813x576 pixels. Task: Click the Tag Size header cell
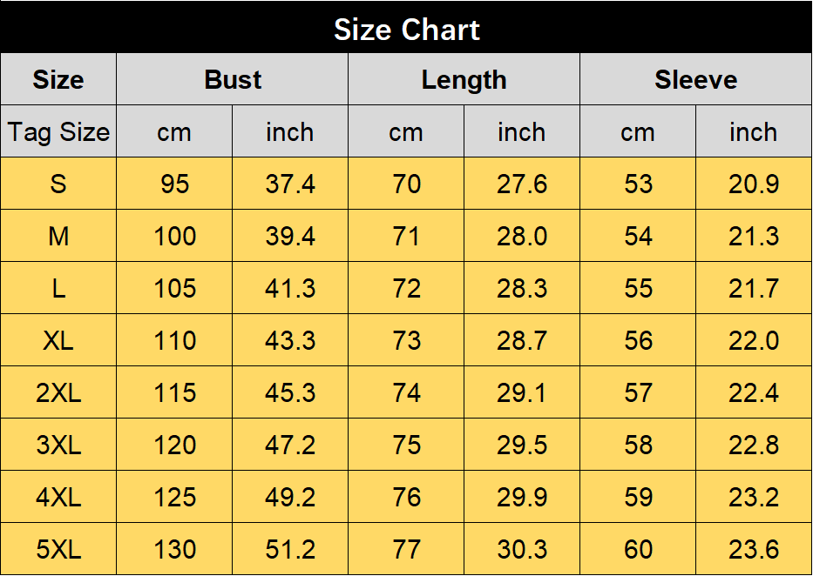click(x=58, y=131)
